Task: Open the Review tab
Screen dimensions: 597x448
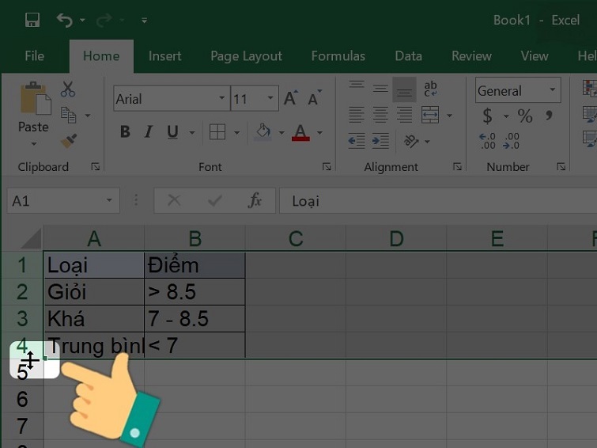Action: click(471, 56)
